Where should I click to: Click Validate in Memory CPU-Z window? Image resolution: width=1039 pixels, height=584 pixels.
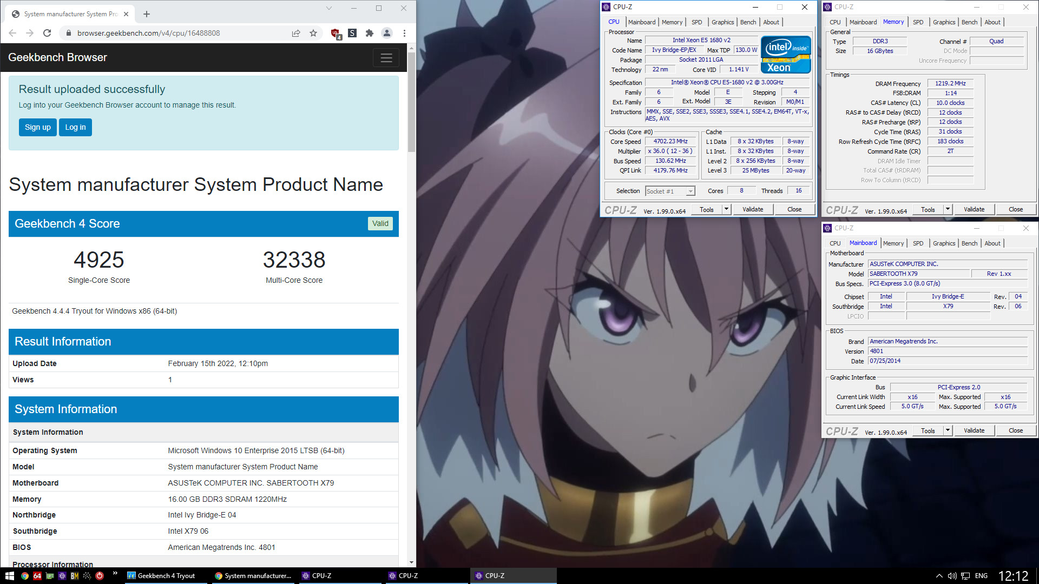[974, 209]
